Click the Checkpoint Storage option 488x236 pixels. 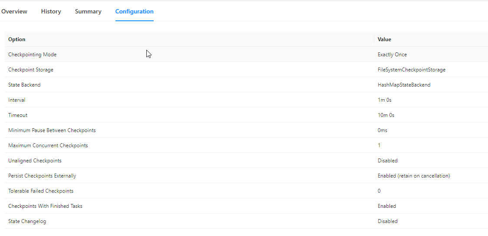(31, 70)
